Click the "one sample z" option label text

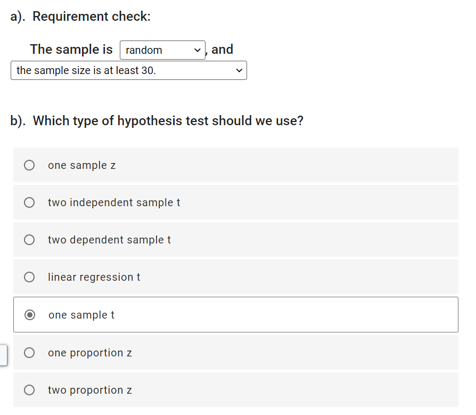[x=81, y=165]
